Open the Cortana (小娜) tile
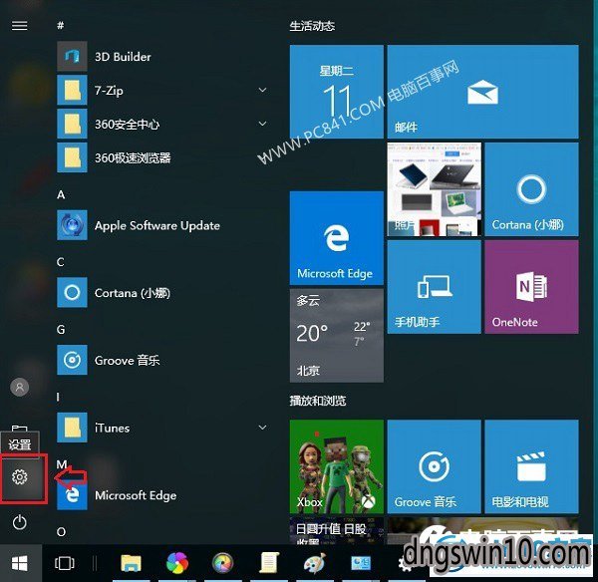Image resolution: width=598 pixels, height=582 pixels. [x=531, y=189]
